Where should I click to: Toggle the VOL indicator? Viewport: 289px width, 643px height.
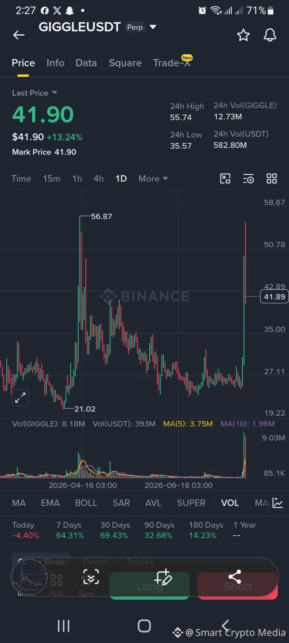pos(230,503)
